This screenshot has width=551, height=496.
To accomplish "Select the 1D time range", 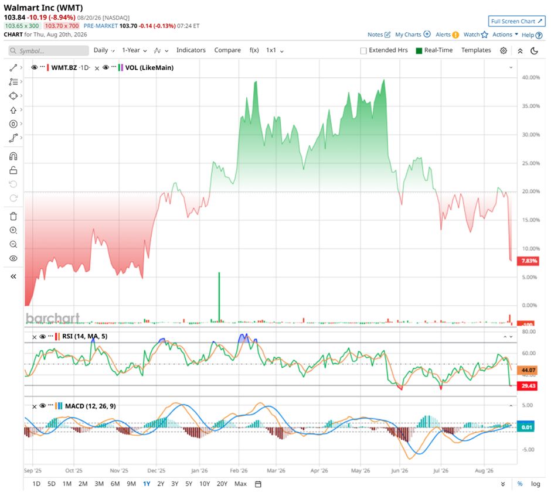I will coord(36,484).
